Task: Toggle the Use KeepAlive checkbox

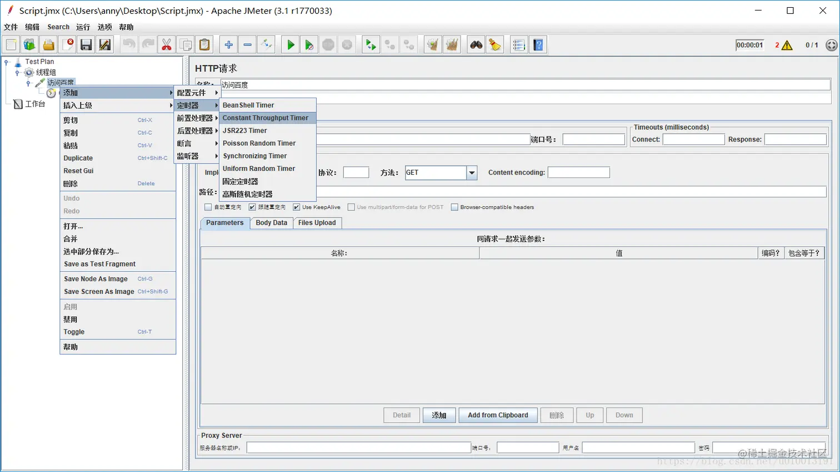Action: pyautogui.click(x=297, y=207)
